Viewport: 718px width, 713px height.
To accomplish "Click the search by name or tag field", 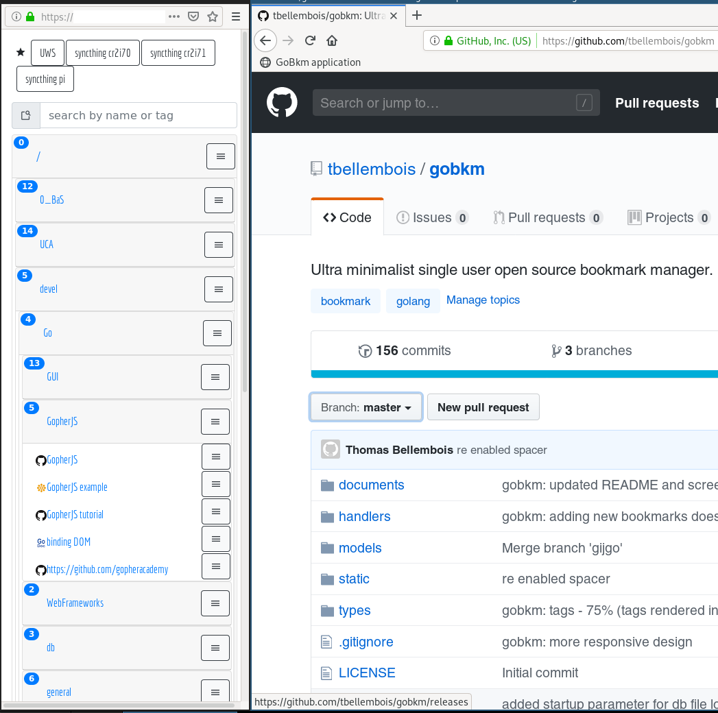I will (139, 115).
